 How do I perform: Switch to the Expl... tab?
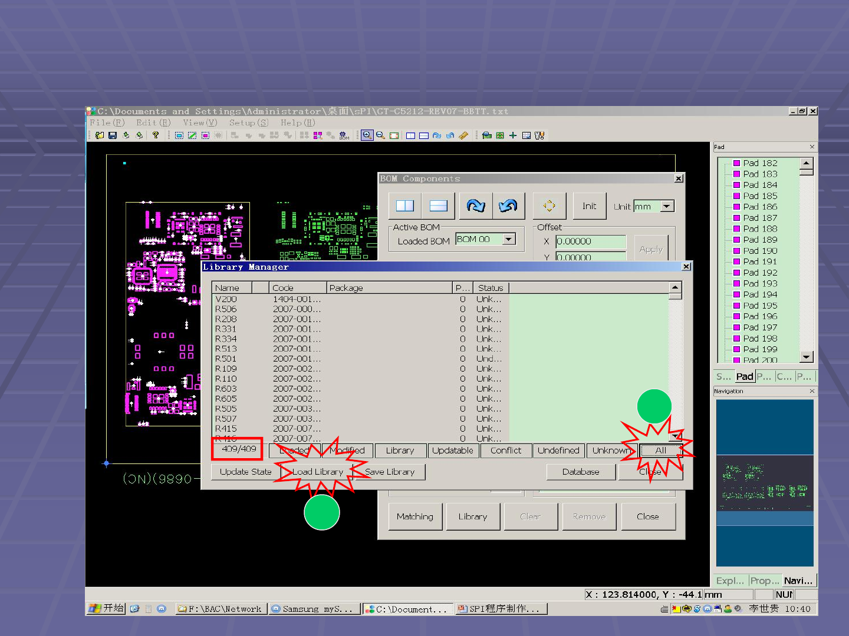pyautogui.click(x=730, y=581)
